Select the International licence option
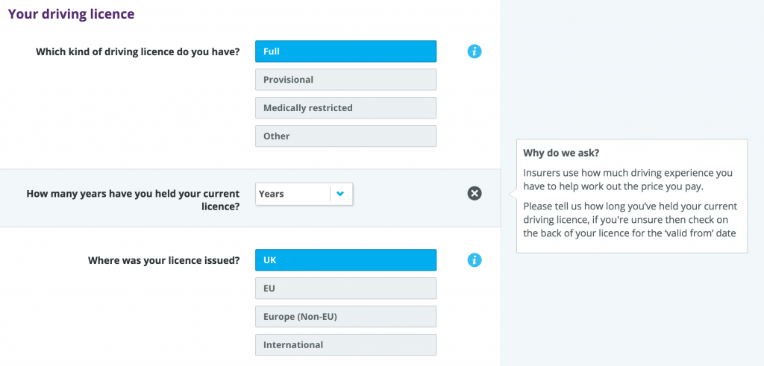This screenshot has width=764, height=366. coord(345,345)
